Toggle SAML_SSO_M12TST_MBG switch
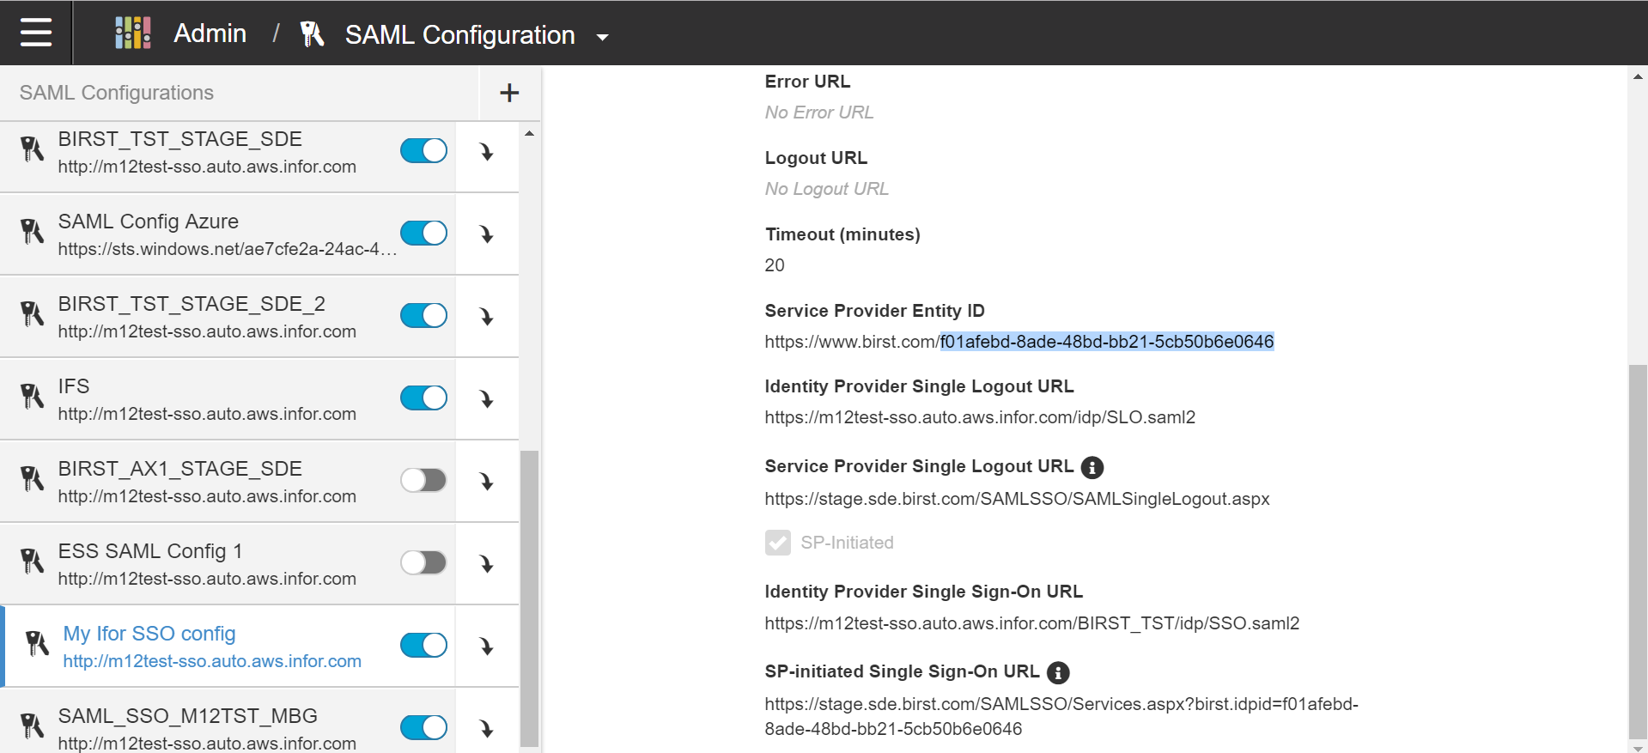 click(423, 727)
